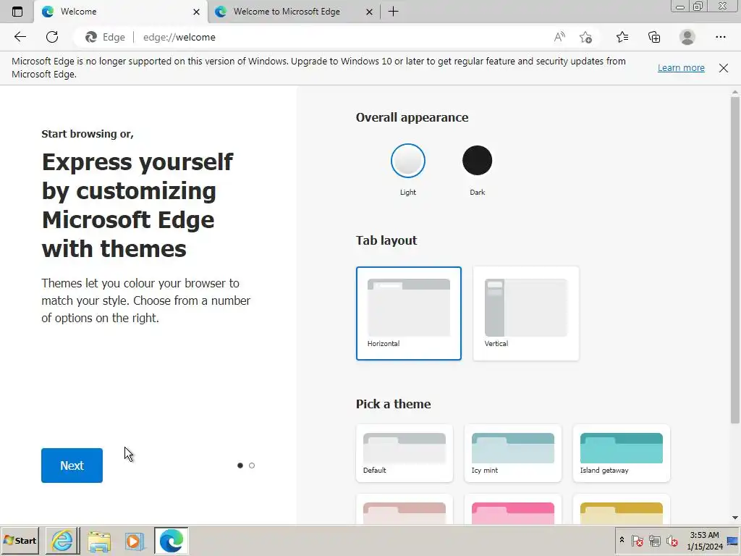Choose the Horizontal tab layout

click(409, 313)
